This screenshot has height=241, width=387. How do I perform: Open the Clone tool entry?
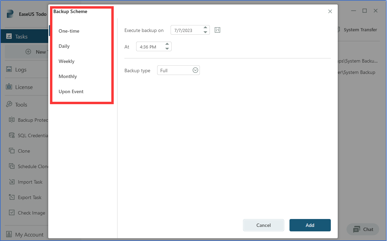click(24, 151)
